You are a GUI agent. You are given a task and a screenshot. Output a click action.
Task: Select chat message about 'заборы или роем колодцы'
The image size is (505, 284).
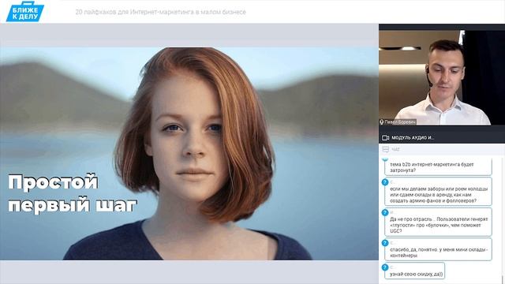[x=438, y=192]
